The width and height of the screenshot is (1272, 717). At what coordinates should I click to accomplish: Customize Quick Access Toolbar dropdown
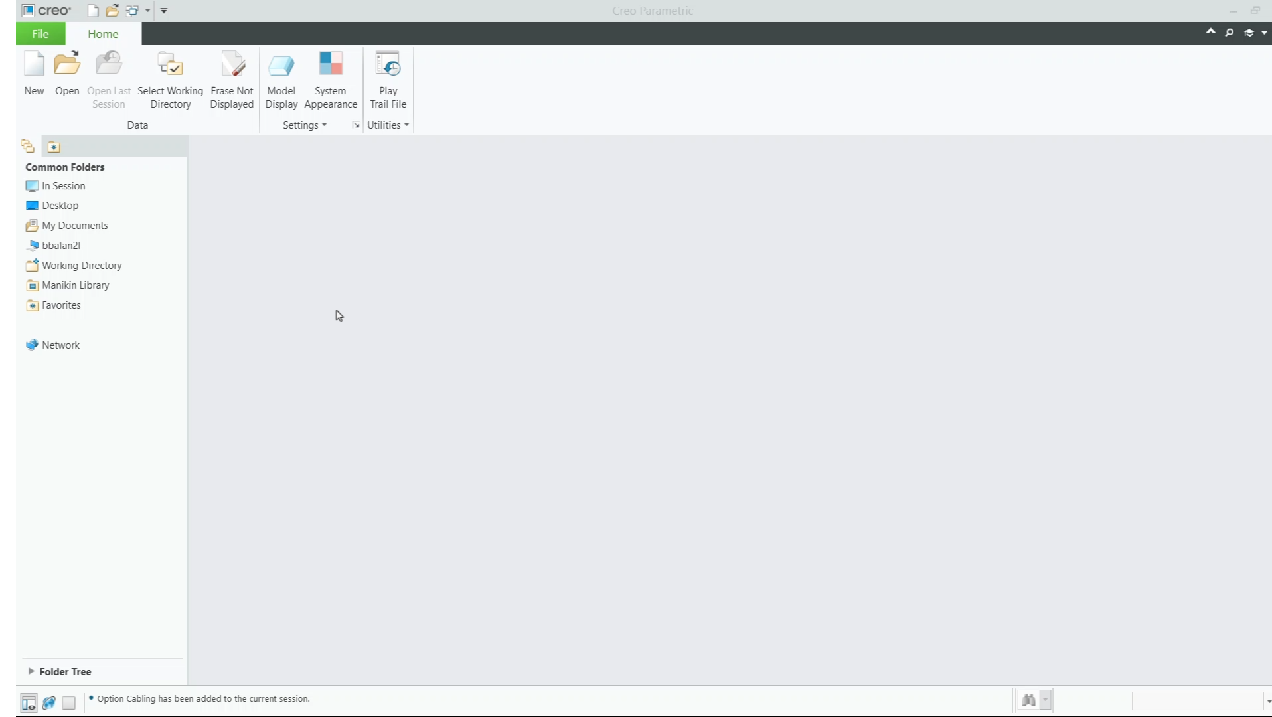click(164, 11)
